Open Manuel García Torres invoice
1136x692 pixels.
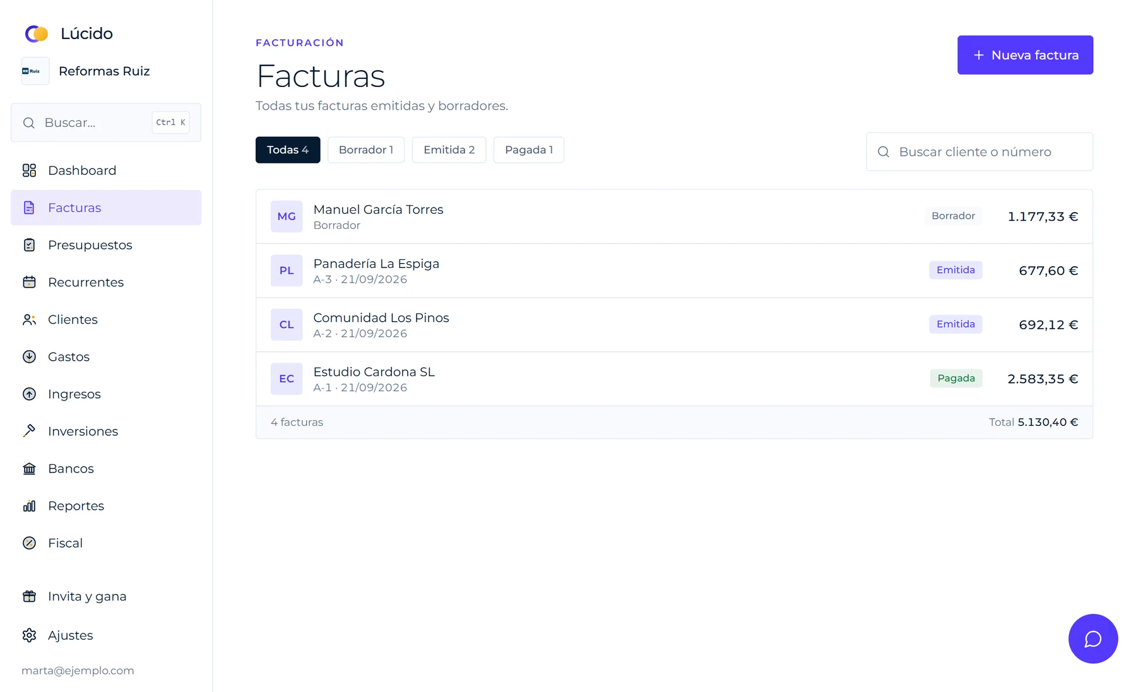tap(674, 216)
